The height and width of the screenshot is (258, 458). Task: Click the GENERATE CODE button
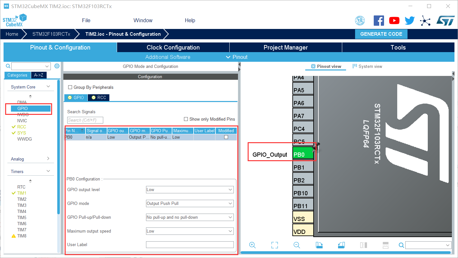point(381,34)
